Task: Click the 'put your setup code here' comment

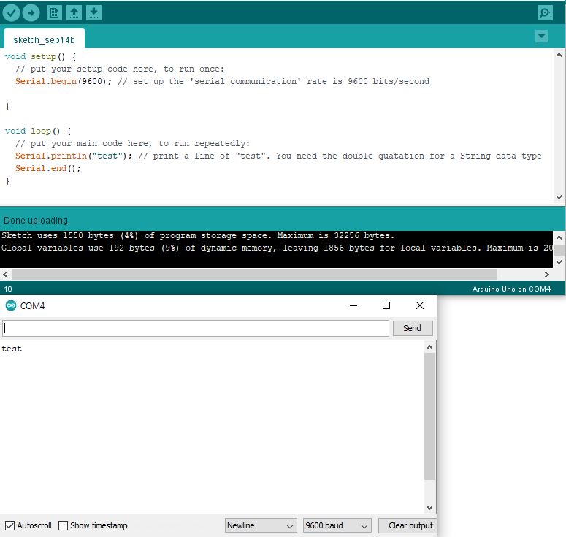Action: (x=120, y=69)
